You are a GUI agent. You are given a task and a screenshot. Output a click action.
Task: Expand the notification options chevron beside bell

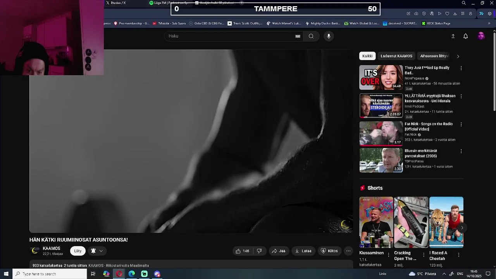101,251
